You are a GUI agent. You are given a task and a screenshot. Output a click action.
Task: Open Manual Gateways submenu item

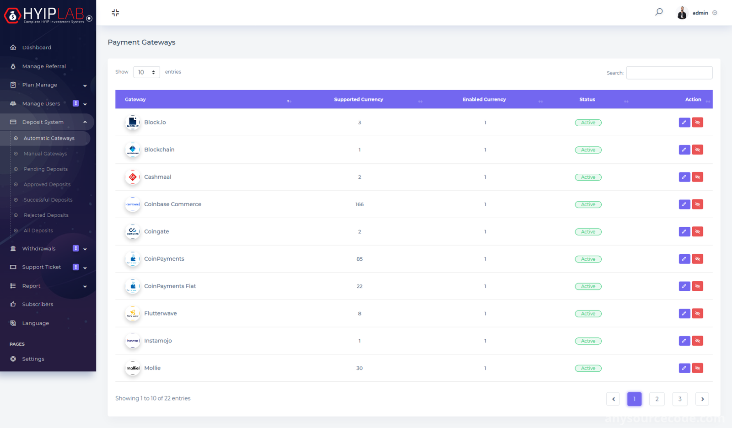coord(45,154)
